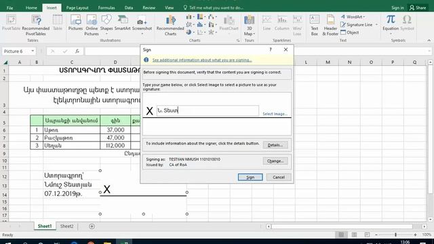Click the Share button
The image size is (434, 244).
coord(418,7)
